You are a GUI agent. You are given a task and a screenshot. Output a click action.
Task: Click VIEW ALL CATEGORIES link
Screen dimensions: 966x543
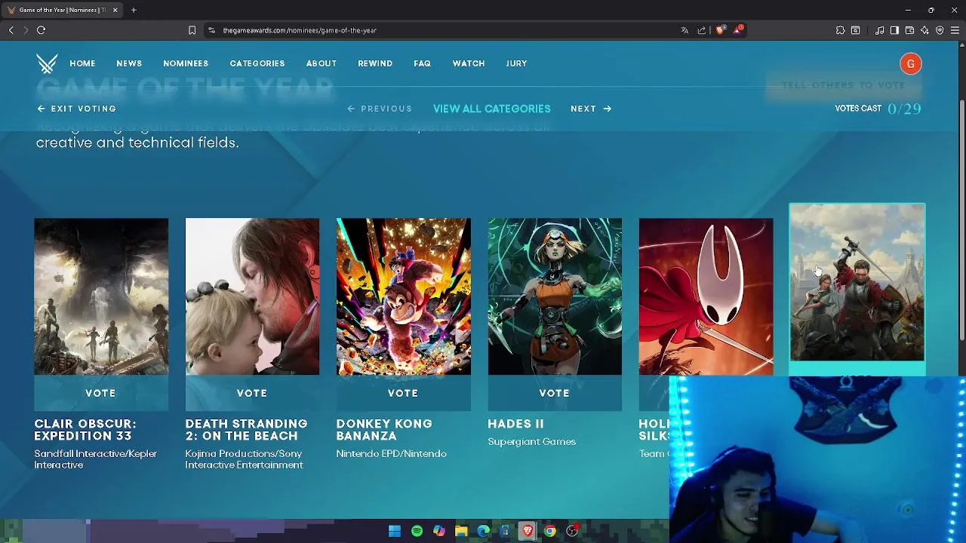(x=492, y=109)
